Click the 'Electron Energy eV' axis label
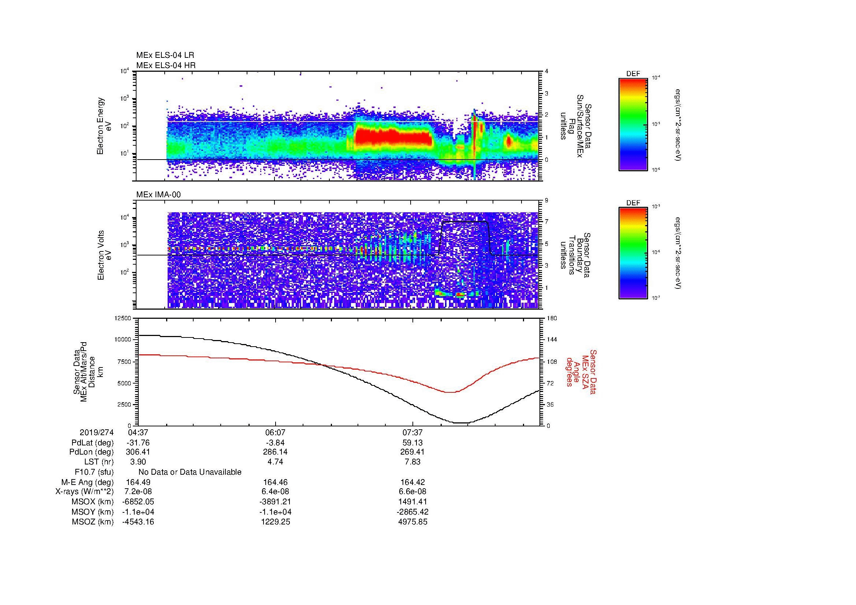The height and width of the screenshot is (605, 856). coord(104,126)
